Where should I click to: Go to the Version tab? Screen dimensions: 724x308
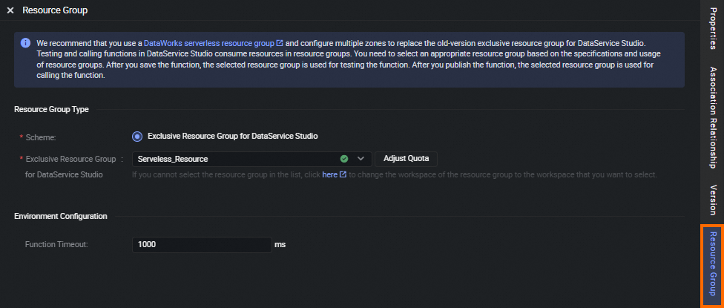(712, 199)
